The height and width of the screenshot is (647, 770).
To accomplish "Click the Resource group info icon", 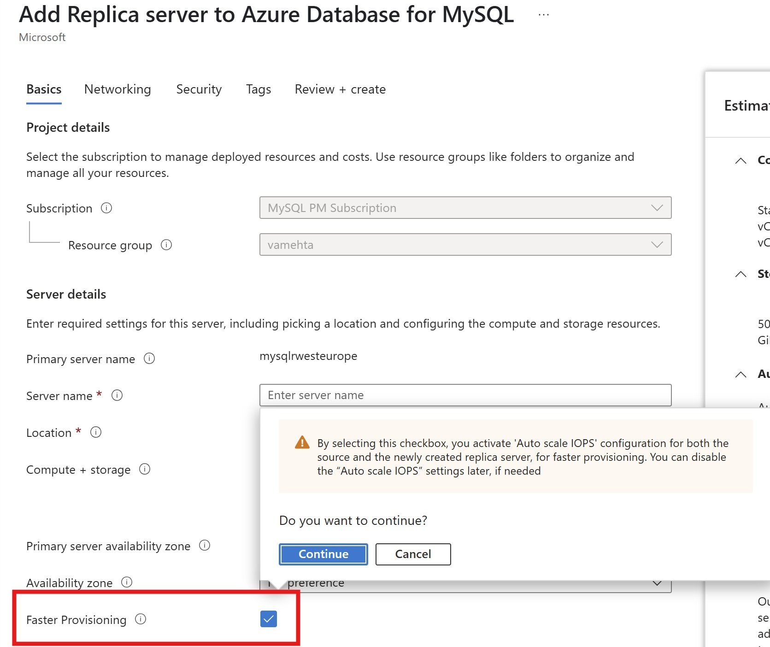I will (167, 245).
